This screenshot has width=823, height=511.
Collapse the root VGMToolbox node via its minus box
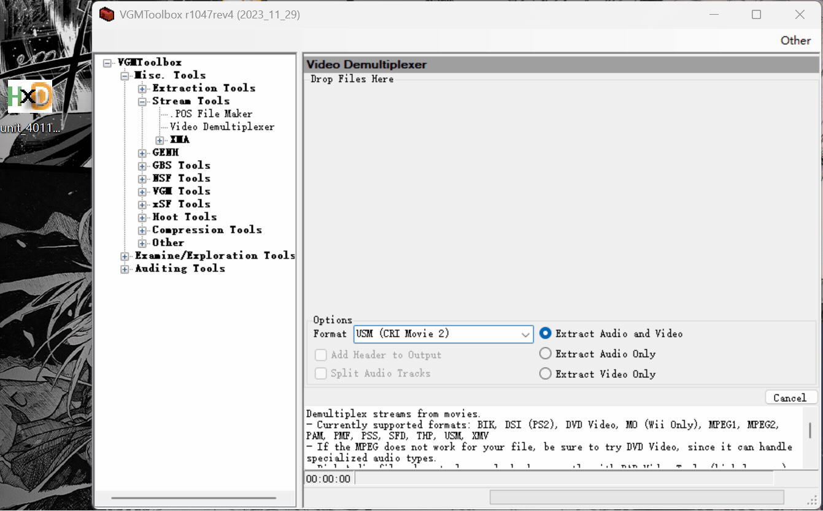108,63
